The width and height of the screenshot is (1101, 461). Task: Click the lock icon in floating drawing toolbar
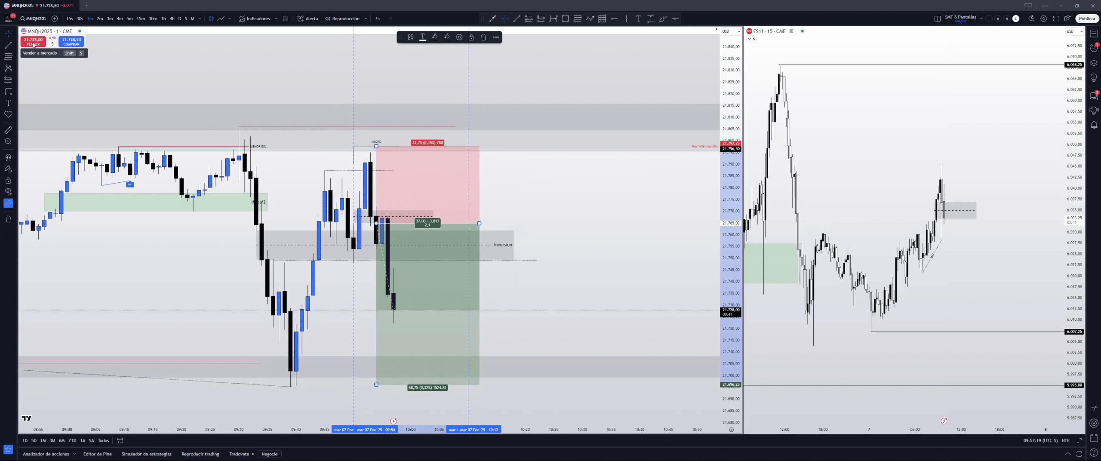(471, 37)
